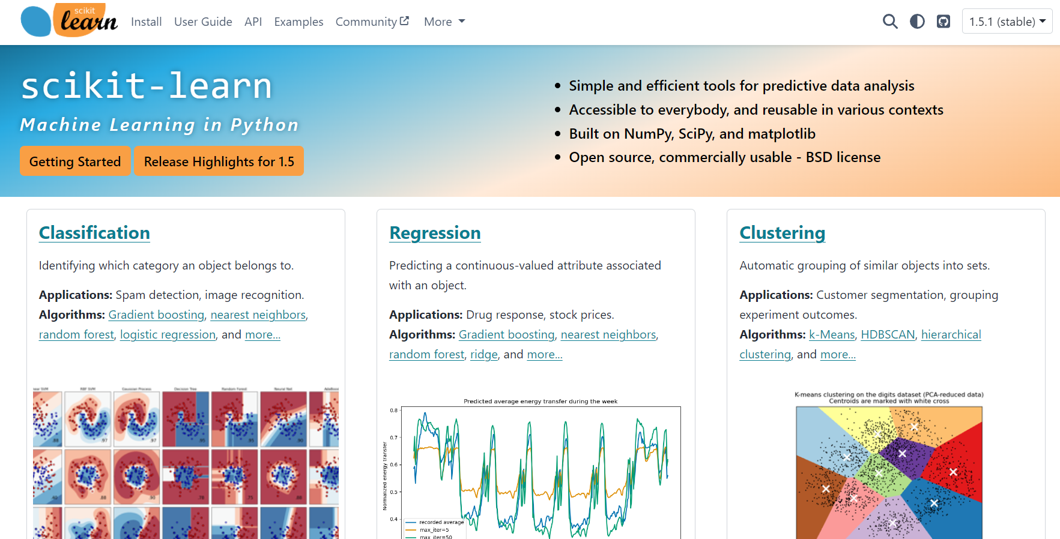The image size is (1060, 539).
Task: Open random forest link under Regression
Action: point(426,354)
